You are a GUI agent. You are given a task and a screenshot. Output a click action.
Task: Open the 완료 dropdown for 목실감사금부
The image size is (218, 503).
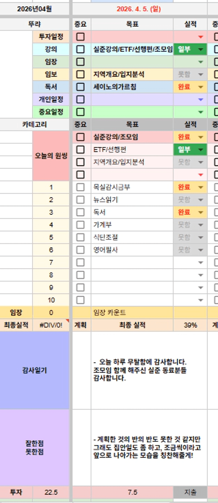click(201, 187)
